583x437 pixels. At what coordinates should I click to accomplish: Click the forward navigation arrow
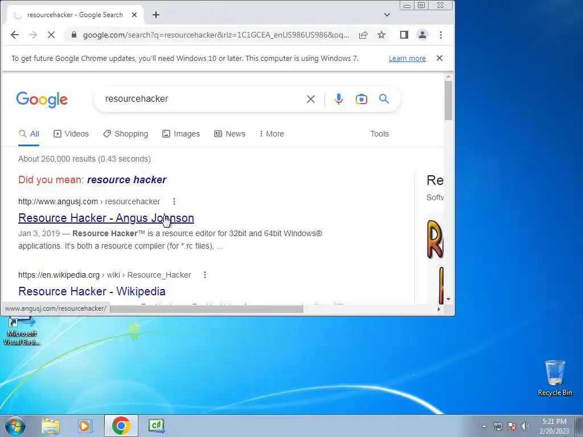coord(33,35)
